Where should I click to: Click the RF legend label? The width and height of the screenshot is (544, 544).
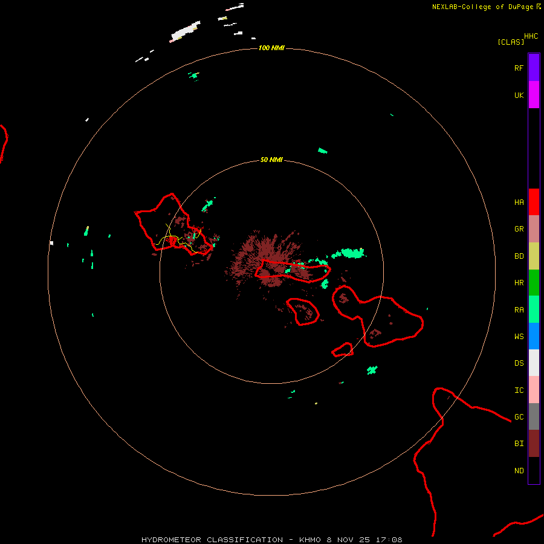tap(519, 68)
